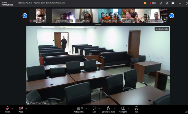The height and width of the screenshot is (114, 188).
Task: Open the Participantes panel
Action: point(79,109)
